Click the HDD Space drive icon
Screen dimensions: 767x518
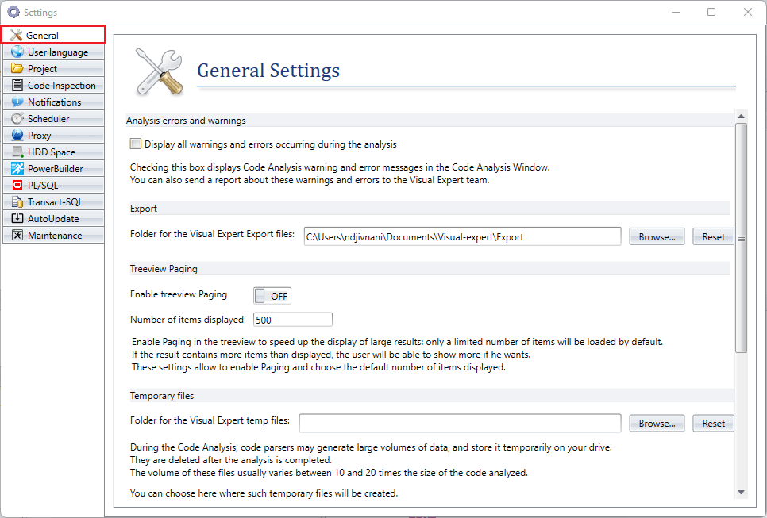(17, 152)
